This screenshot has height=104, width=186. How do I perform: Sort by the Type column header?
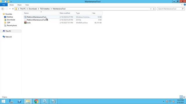pos(83,13)
